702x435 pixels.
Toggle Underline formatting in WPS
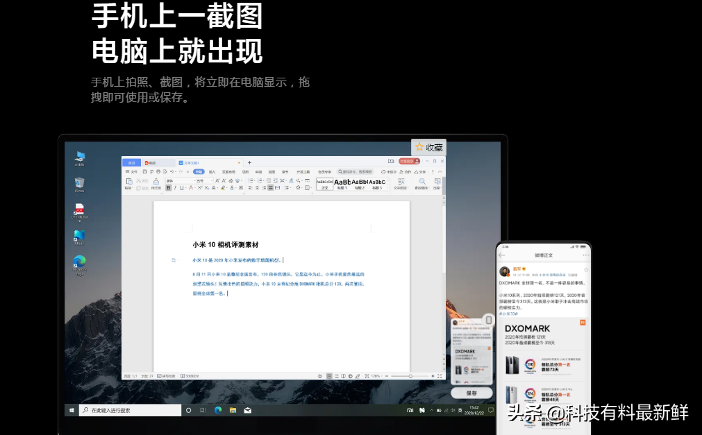click(182, 187)
